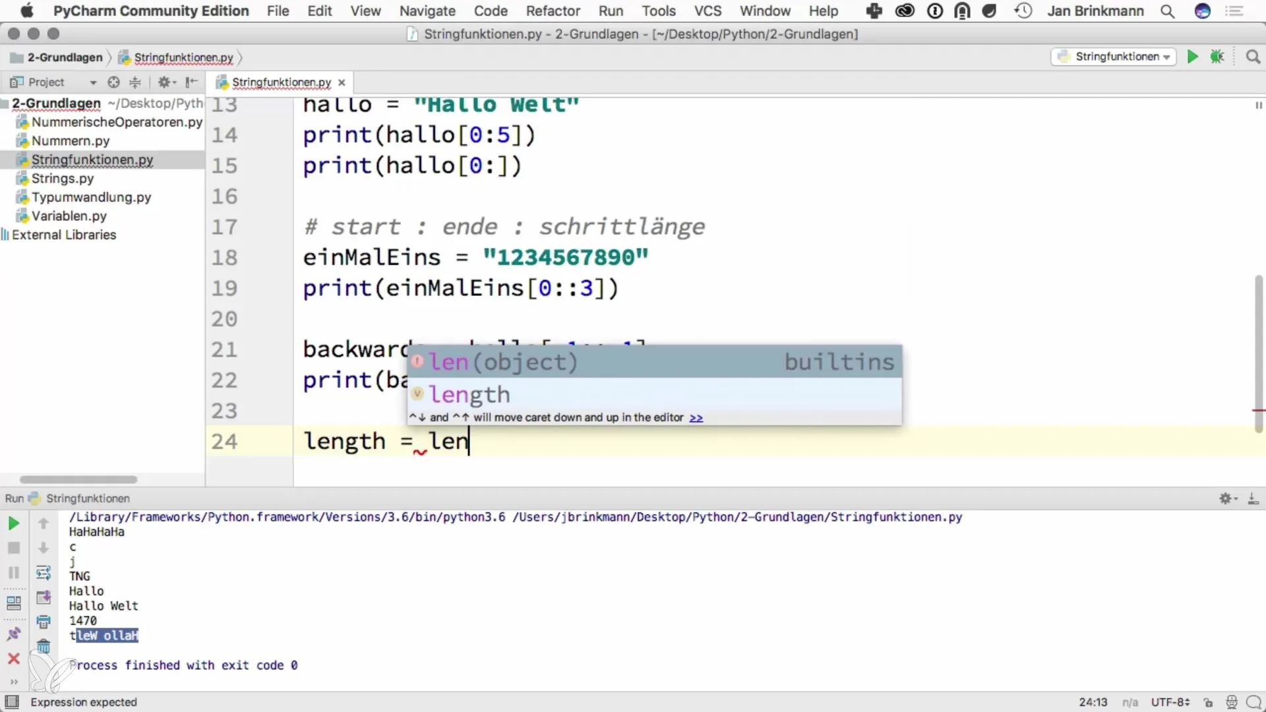Hide the Project tool window
Screen dimensions: 1266x712
(191, 82)
